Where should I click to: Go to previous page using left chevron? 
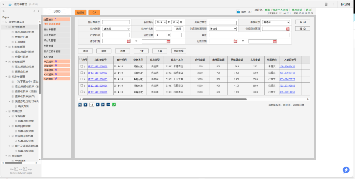click(34, 11)
